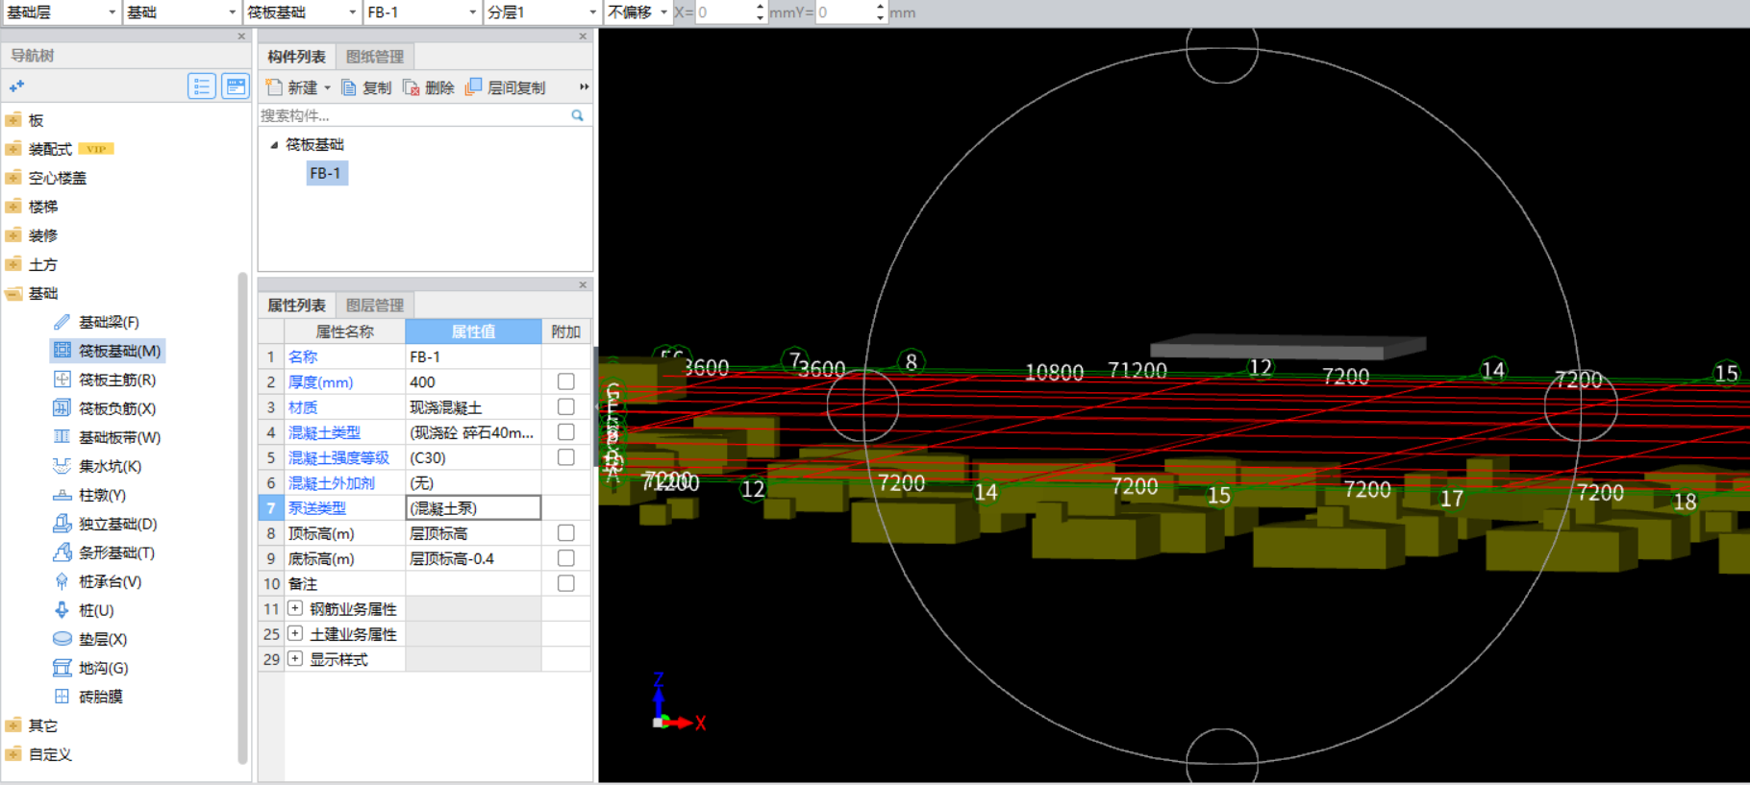
Task: Click the 搜索构件 search input field
Action: click(x=413, y=115)
